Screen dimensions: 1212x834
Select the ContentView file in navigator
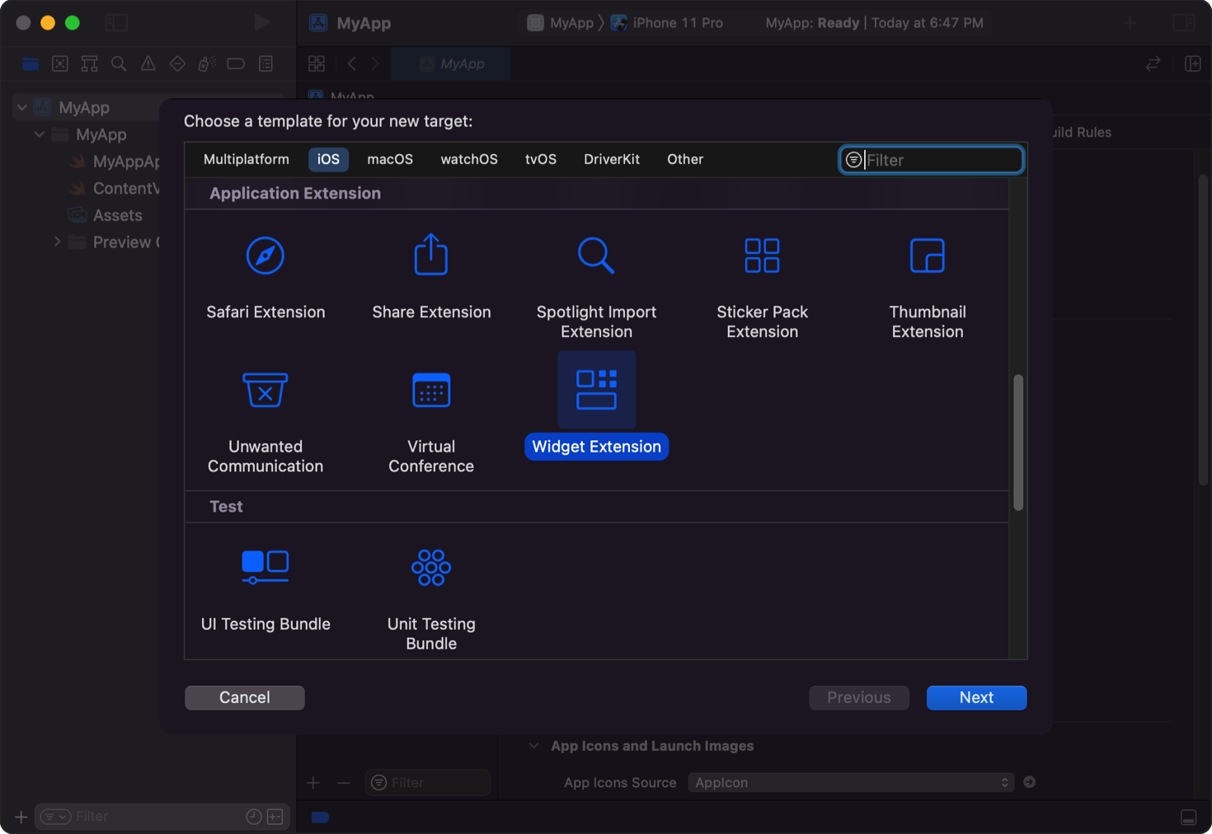(x=114, y=188)
